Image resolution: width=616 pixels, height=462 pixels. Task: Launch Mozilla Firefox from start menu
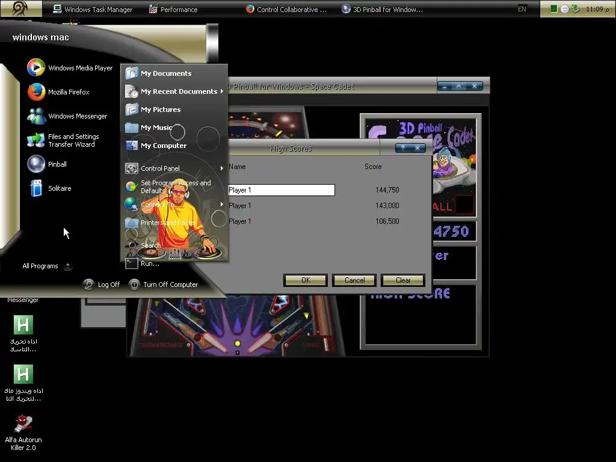(36, 92)
